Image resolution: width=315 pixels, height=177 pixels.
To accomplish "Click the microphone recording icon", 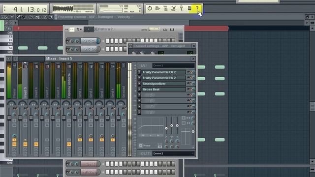I will pyautogui.click(x=182, y=8).
